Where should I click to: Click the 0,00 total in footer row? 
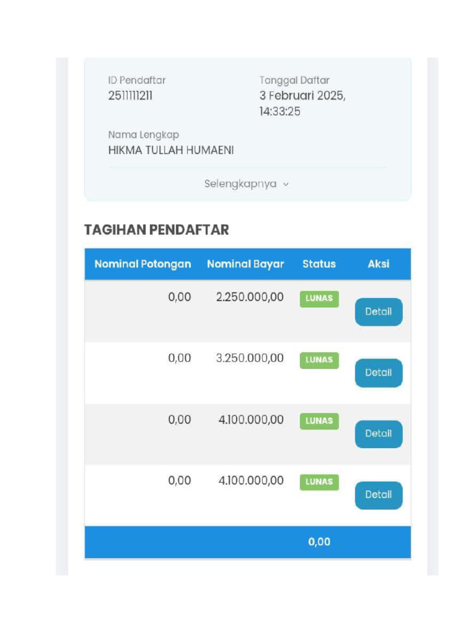pyautogui.click(x=319, y=542)
